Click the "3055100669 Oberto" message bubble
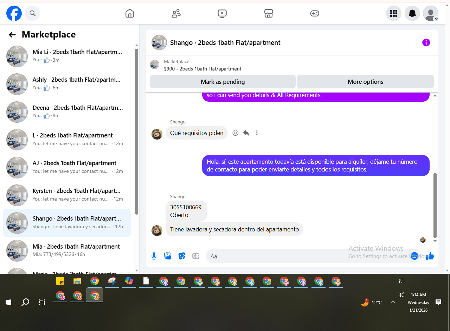450x331 pixels. [186, 211]
